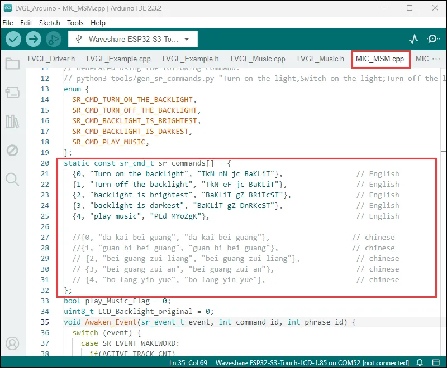Start debugging with the Debug icon
447x368 pixels.
54,39
